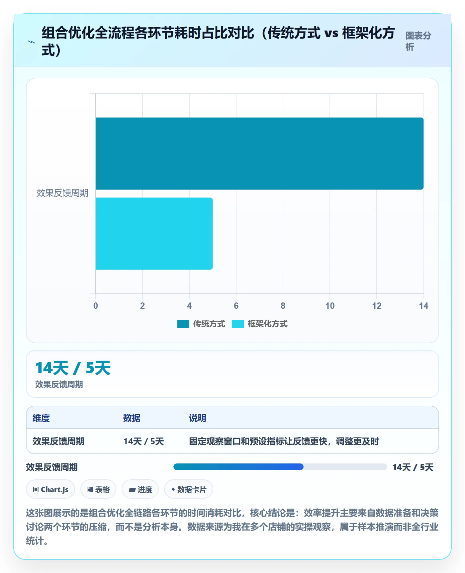Click the 数据 column header
Image resolution: width=465 pixels, height=573 pixels.
pos(132,418)
